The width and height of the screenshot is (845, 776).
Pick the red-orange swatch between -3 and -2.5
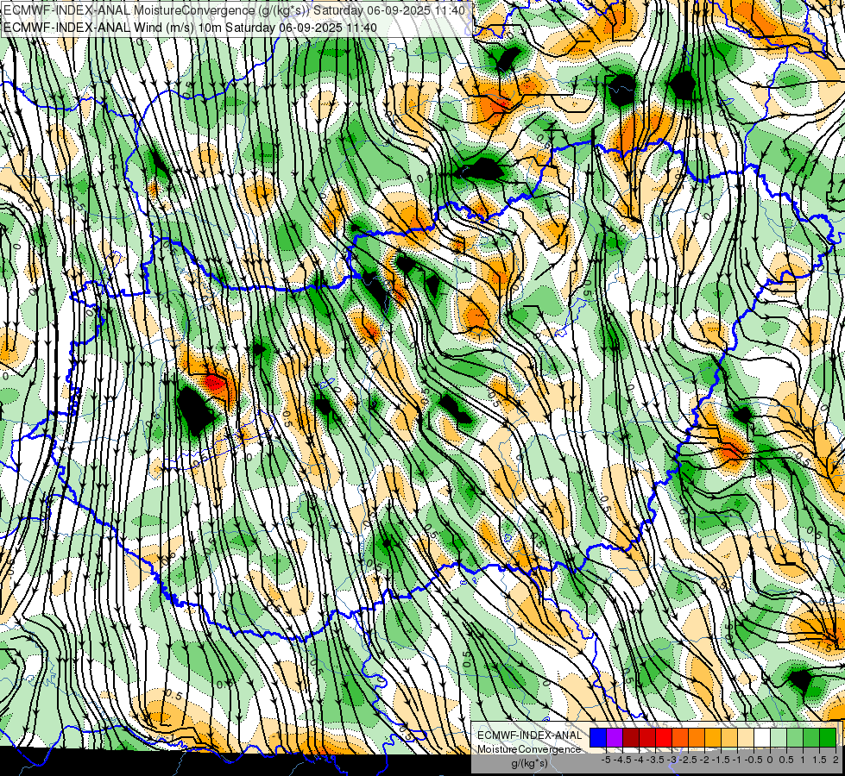(680, 737)
